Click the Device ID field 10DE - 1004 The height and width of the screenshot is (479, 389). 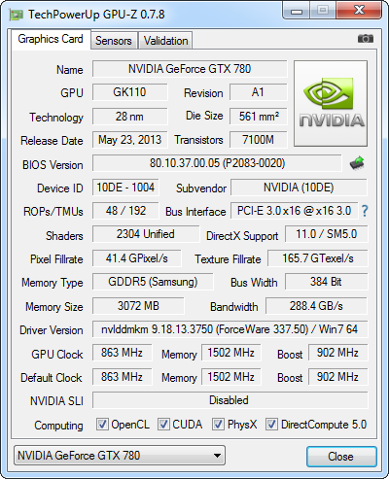(x=125, y=188)
